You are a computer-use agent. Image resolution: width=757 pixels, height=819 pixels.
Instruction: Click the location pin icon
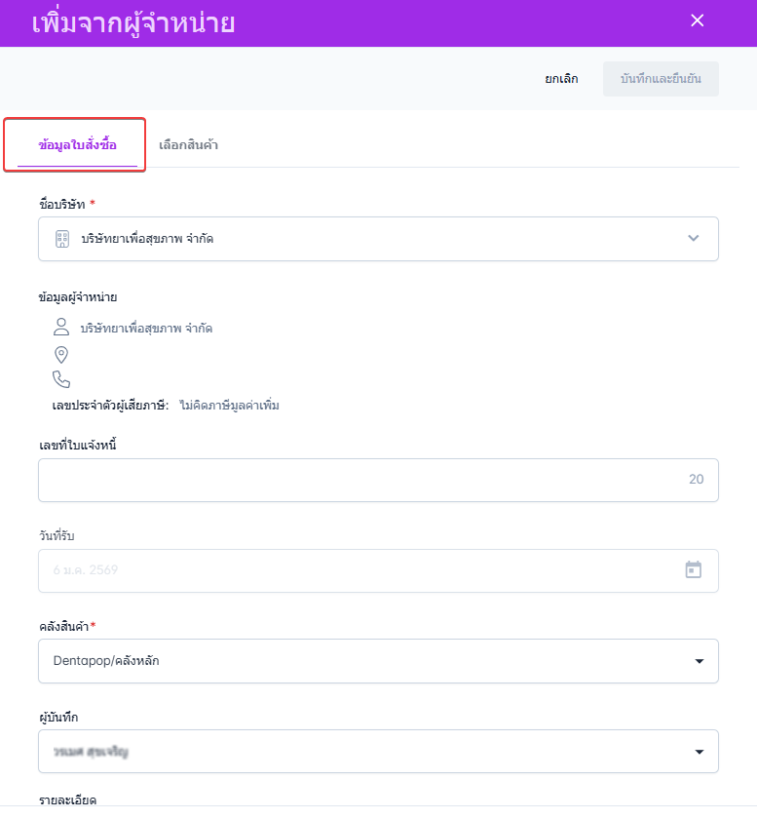(x=61, y=355)
